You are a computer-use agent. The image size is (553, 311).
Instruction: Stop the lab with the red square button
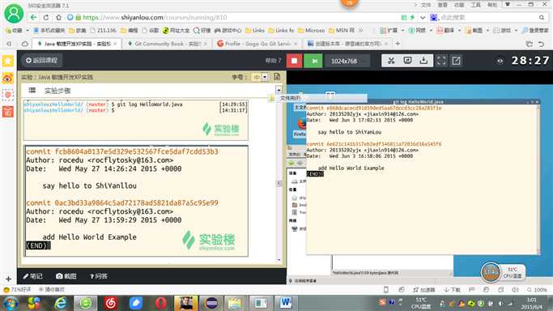click(x=294, y=61)
